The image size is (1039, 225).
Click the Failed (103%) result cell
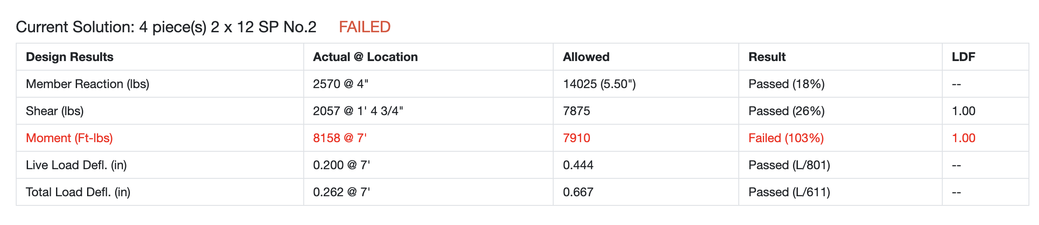click(786, 138)
